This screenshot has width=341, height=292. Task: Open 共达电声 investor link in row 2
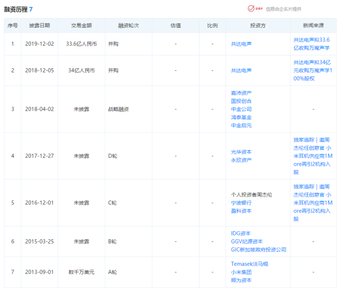(241, 70)
